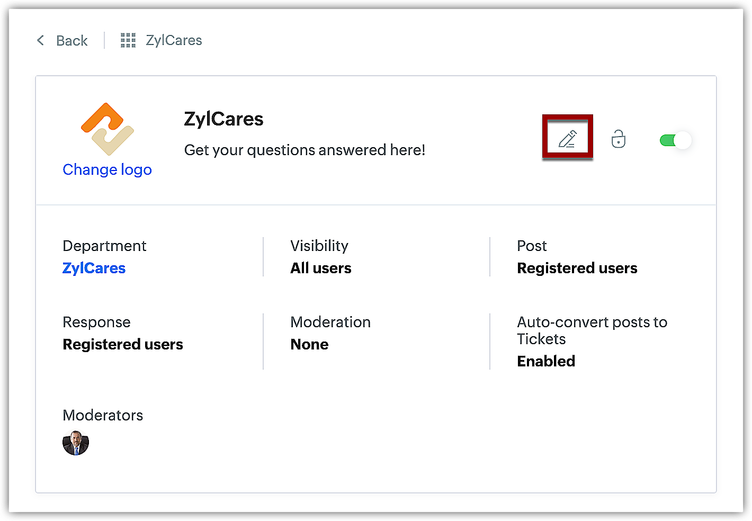The image size is (752, 521).
Task: Click the Visibility value 'All users'
Action: [x=320, y=268]
